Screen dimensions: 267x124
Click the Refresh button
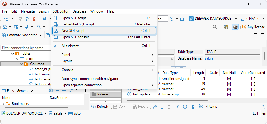coord(100,107)
